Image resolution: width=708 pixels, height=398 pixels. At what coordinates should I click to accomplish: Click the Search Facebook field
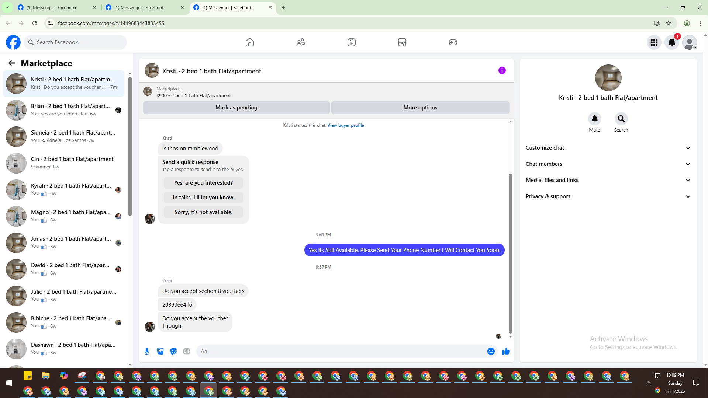click(x=76, y=42)
